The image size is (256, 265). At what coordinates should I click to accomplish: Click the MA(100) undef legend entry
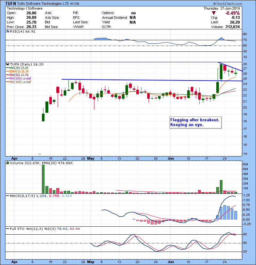[19, 82]
